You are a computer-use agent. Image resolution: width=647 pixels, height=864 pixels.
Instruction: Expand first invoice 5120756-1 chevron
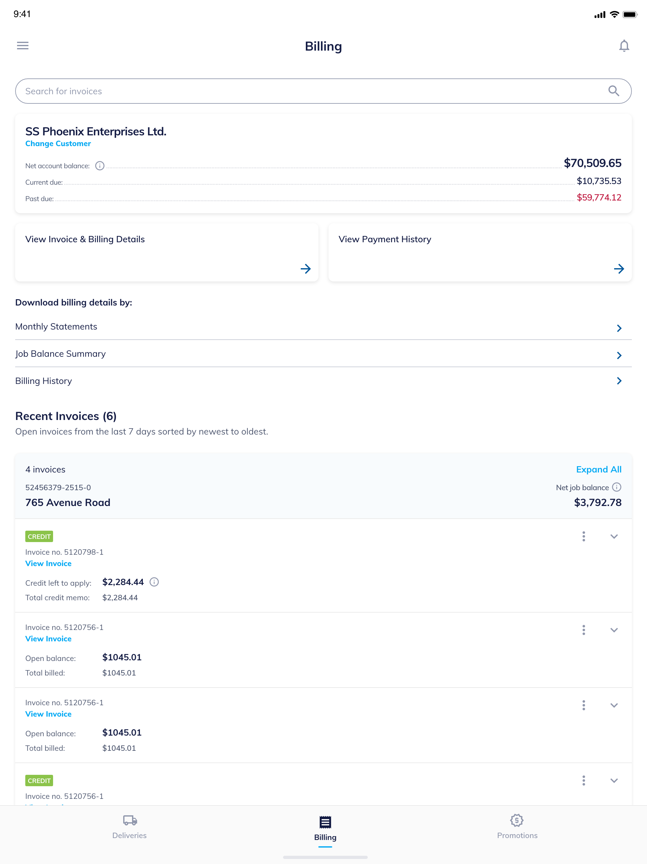[x=614, y=630]
